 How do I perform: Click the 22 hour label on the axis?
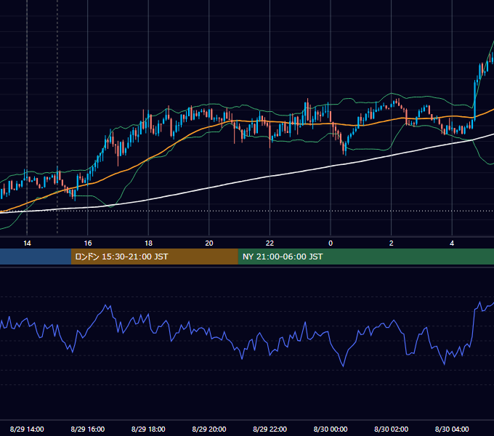pos(270,243)
